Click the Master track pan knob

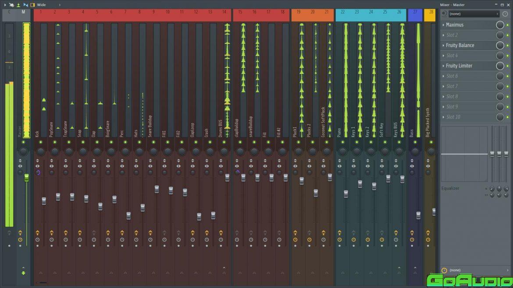(x=23, y=151)
